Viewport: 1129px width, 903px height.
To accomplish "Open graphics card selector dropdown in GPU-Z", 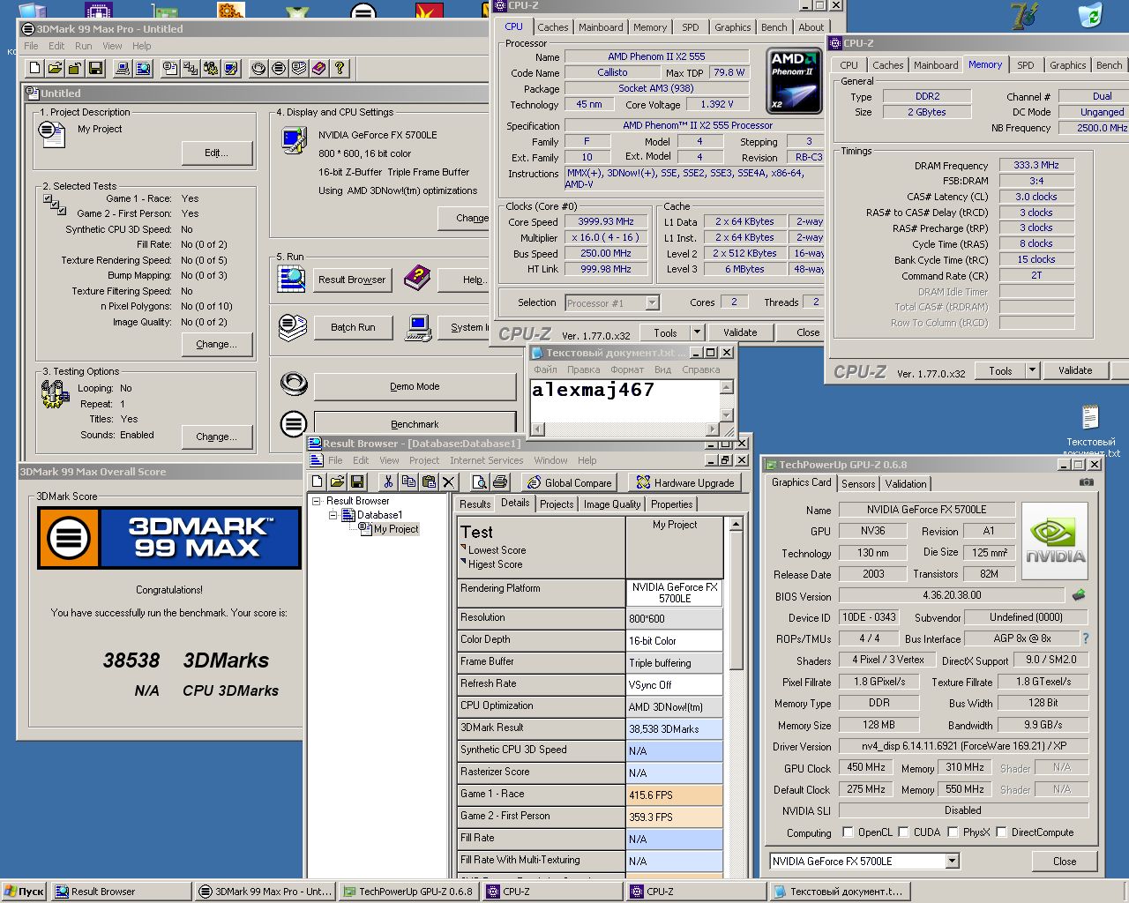I will 952,861.
